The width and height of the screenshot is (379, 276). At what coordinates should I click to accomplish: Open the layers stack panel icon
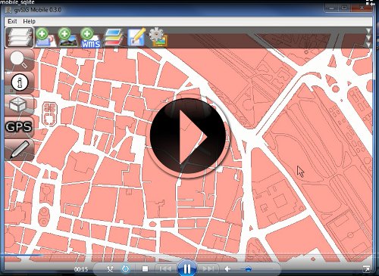click(x=20, y=38)
